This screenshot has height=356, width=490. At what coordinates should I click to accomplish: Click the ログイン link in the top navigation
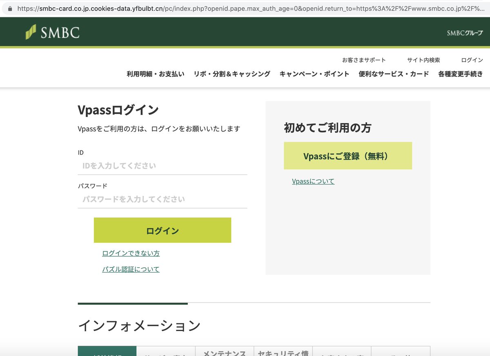472,60
